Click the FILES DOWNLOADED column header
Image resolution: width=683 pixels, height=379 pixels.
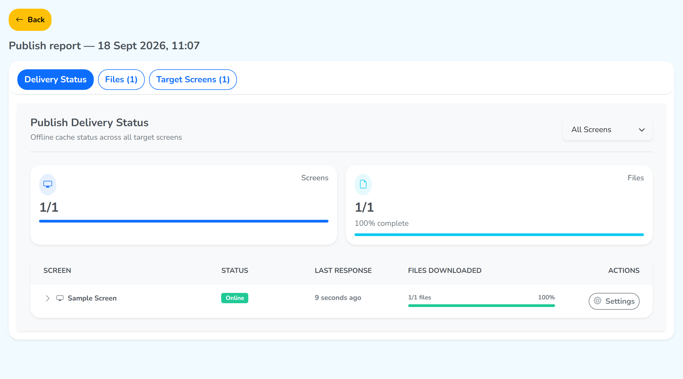coord(445,270)
